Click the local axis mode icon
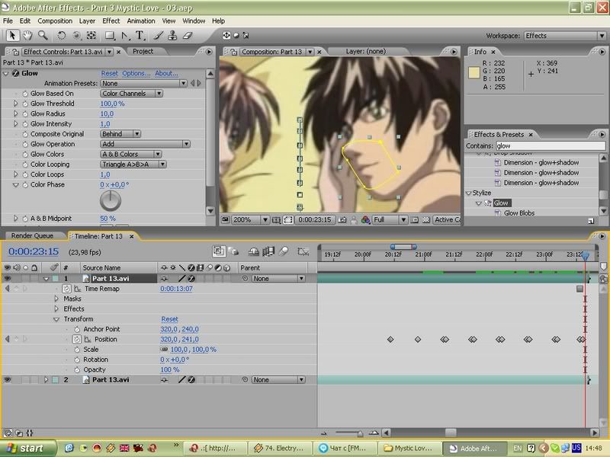610x457 pixels. coord(226,35)
